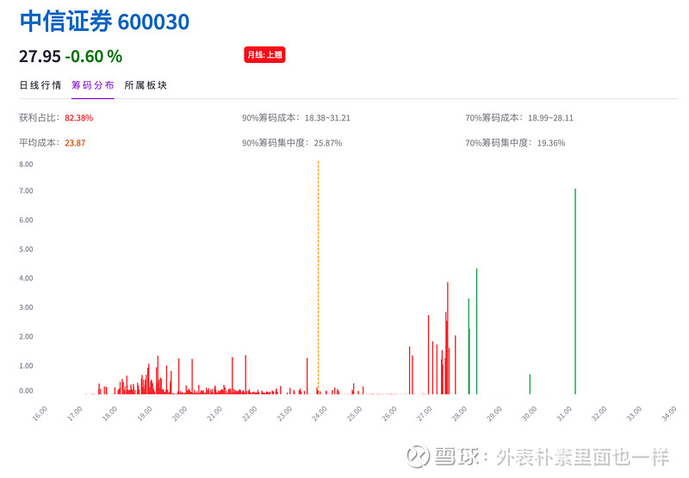The image size is (689, 478).
Task: Click the 70%筹码成本 range 18.99~28.11
Action: point(550,118)
